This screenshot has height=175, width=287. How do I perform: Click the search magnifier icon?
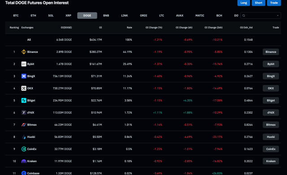click(x=244, y=16)
